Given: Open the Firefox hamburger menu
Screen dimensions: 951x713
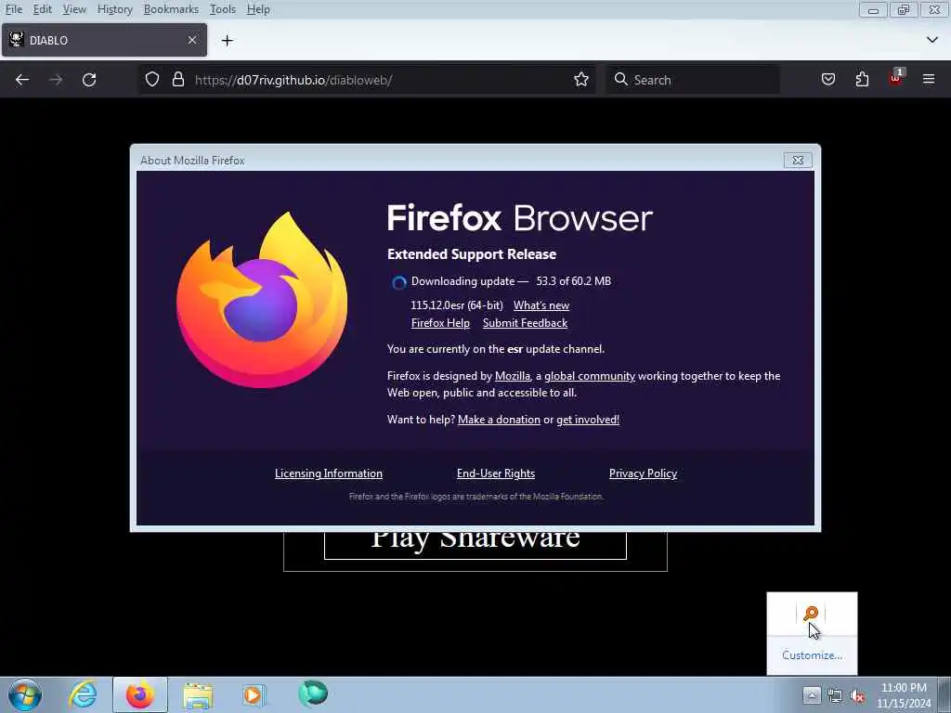Looking at the screenshot, I should click(929, 80).
